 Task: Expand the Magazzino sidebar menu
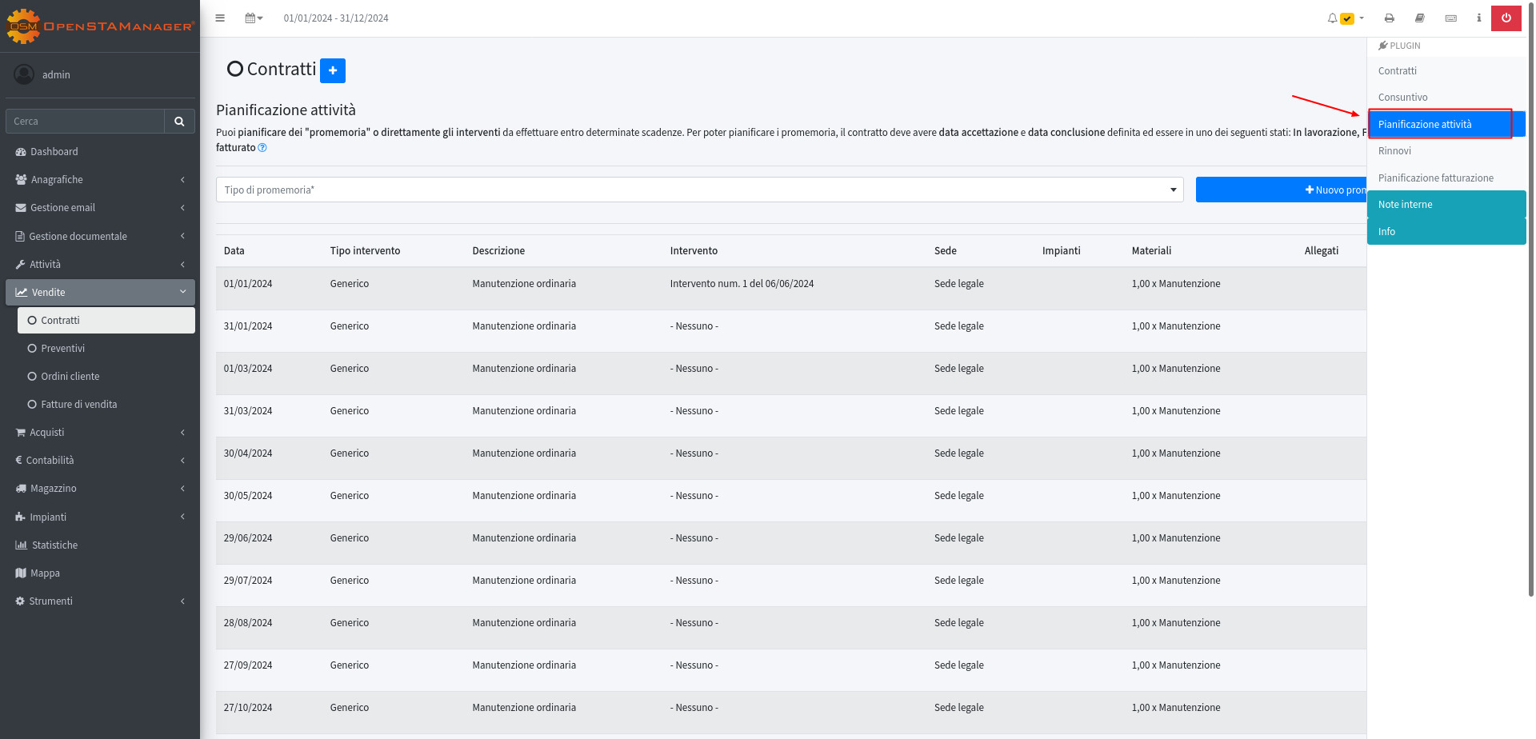[100, 489]
